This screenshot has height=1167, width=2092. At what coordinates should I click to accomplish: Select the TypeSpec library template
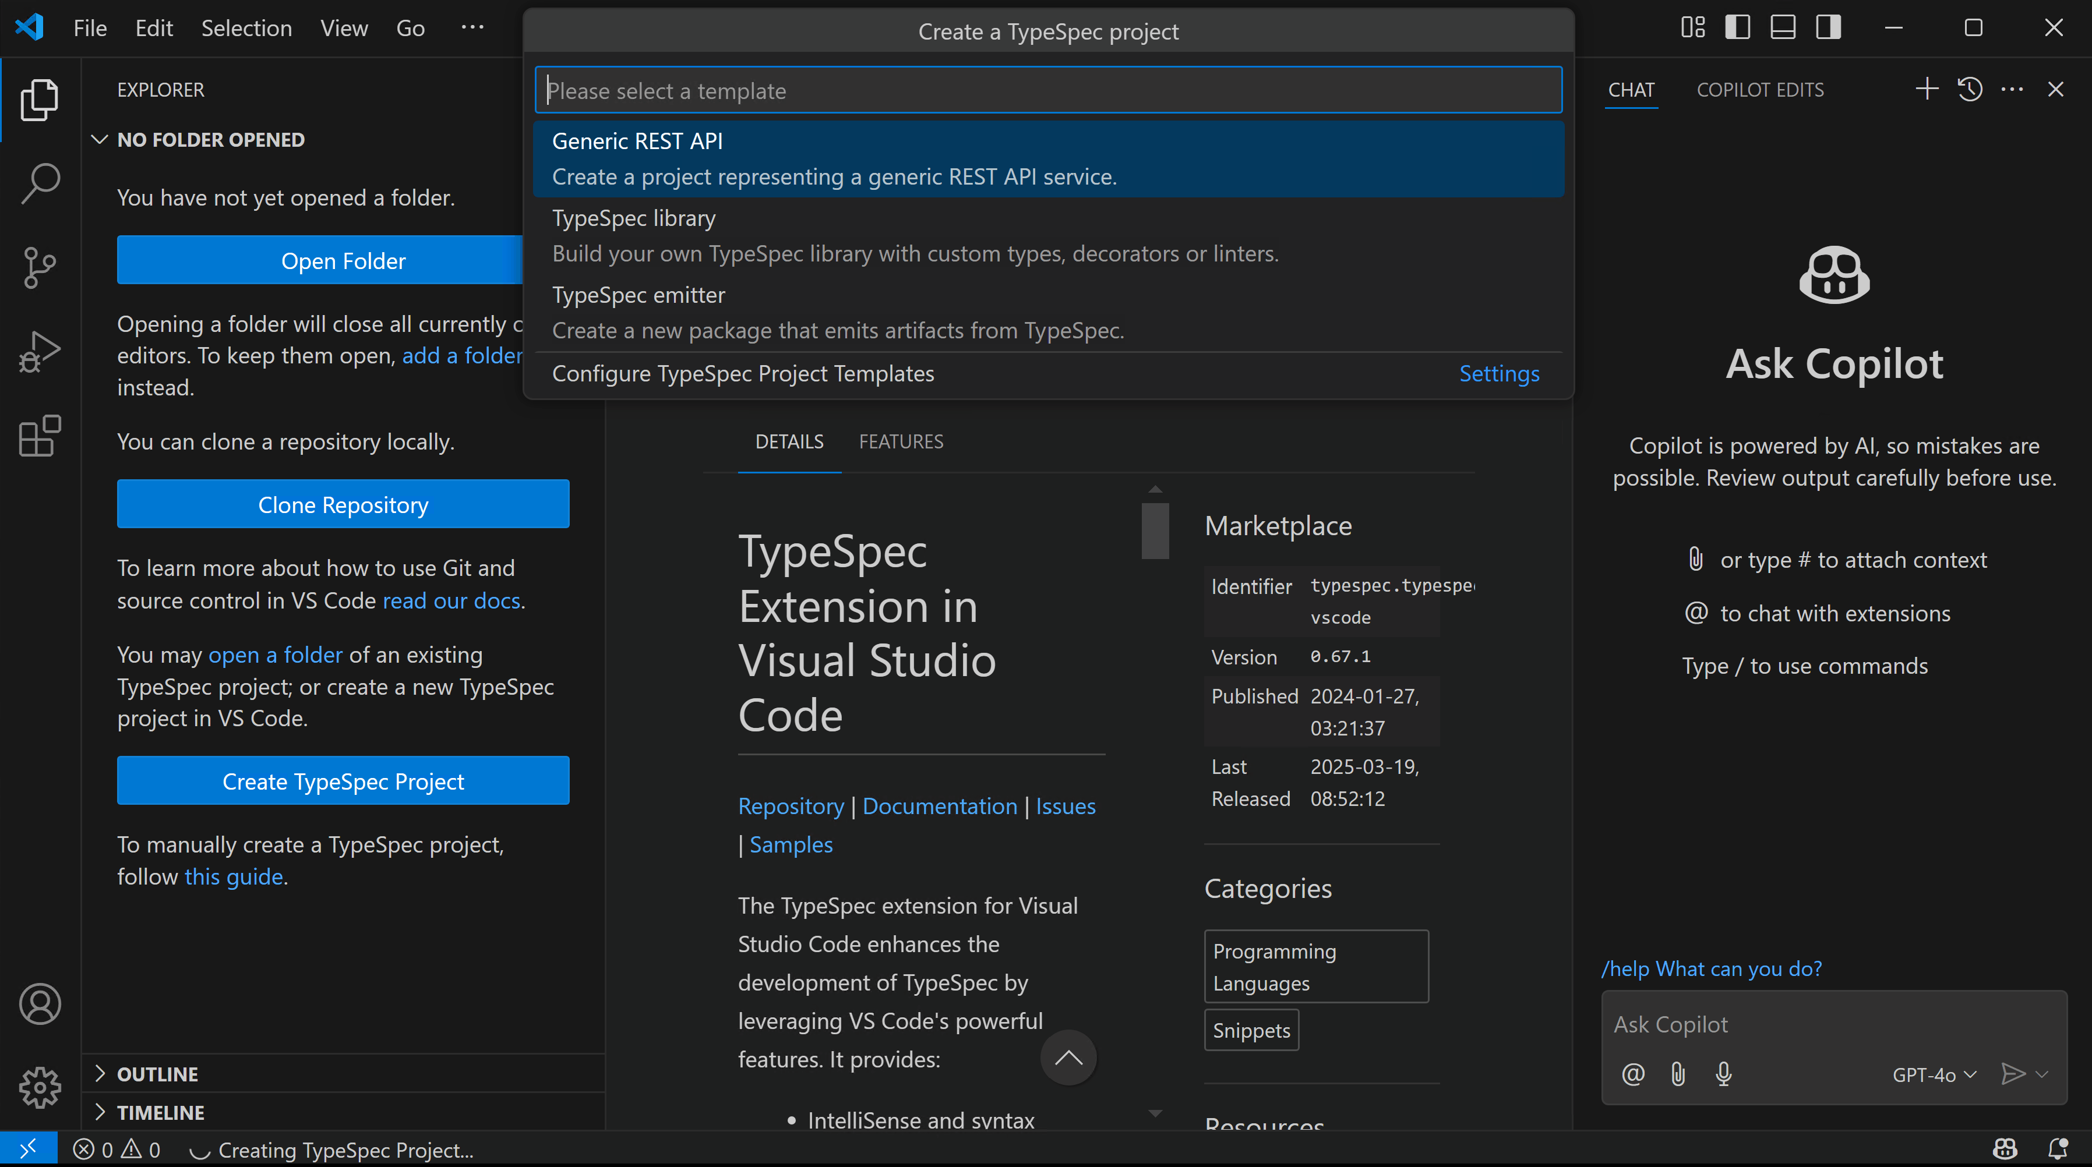[x=1049, y=235]
